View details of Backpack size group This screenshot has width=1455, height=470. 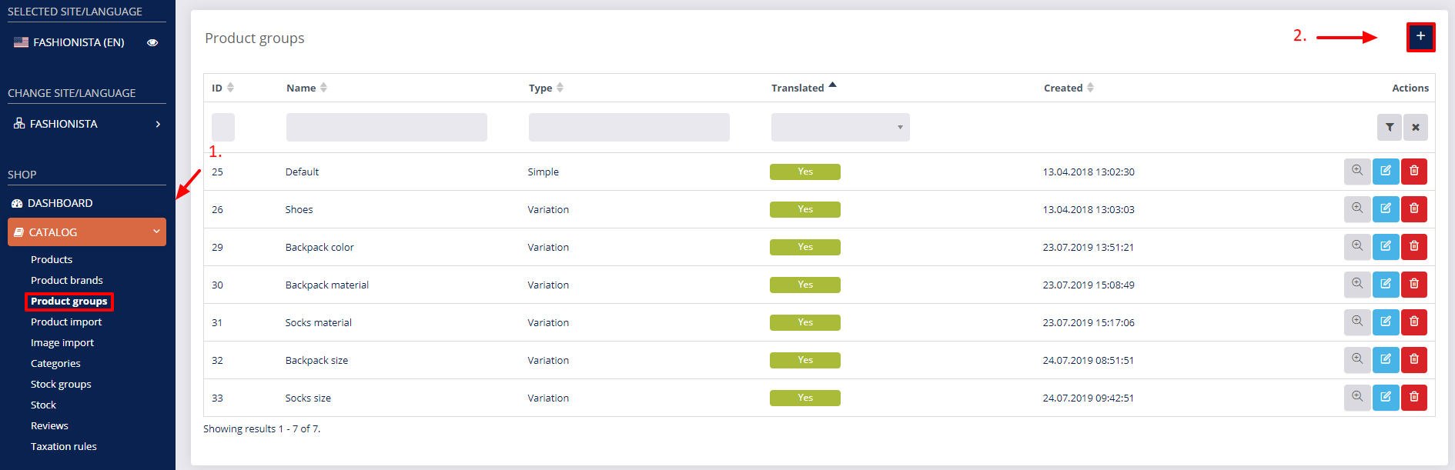[1357, 359]
